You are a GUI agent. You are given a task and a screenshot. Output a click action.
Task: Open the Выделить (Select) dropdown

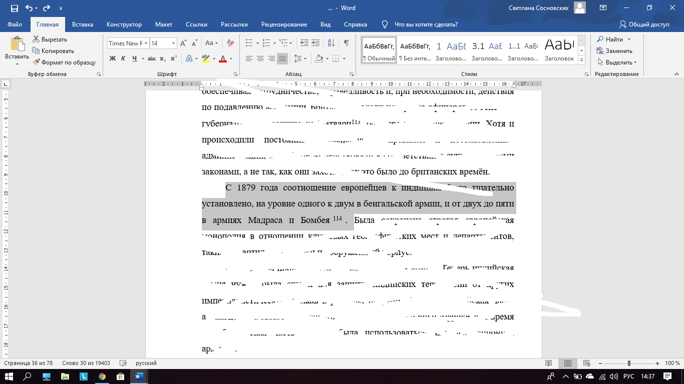616,62
